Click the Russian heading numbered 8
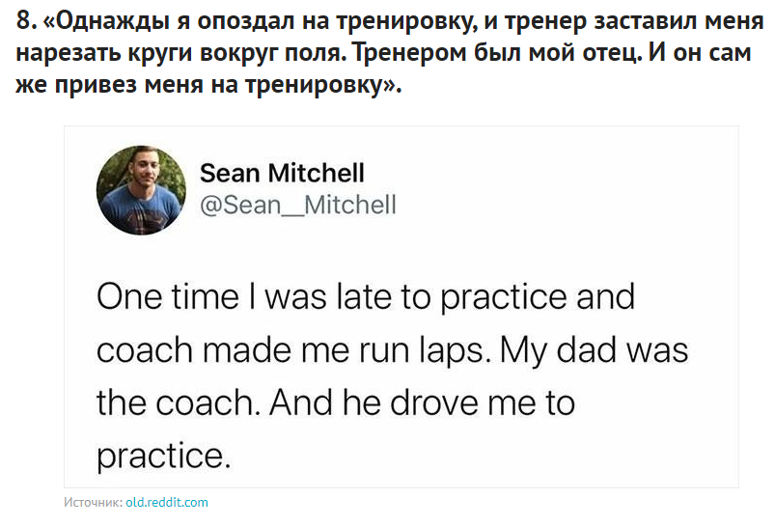Screen dimensions: 775x526 pyautogui.click(x=390, y=52)
